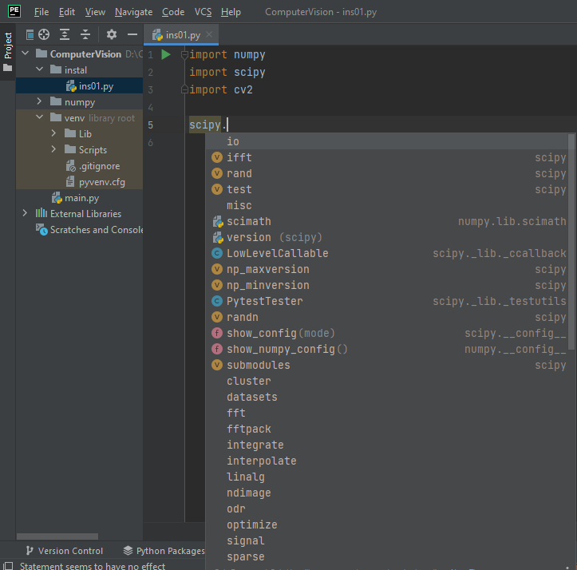Select Scratches and Consoles node
The width and height of the screenshot is (577, 570).
[79, 230]
